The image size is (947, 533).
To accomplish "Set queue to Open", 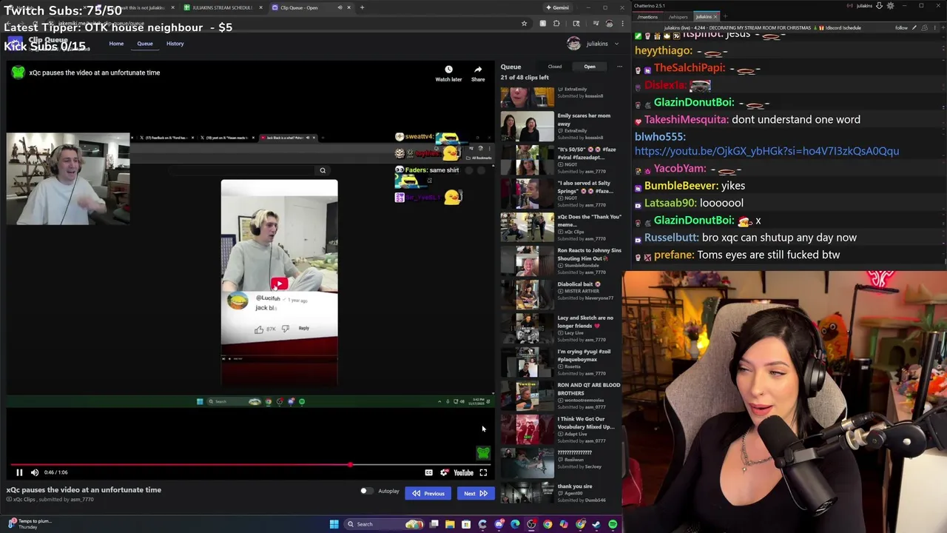I will click(x=590, y=67).
